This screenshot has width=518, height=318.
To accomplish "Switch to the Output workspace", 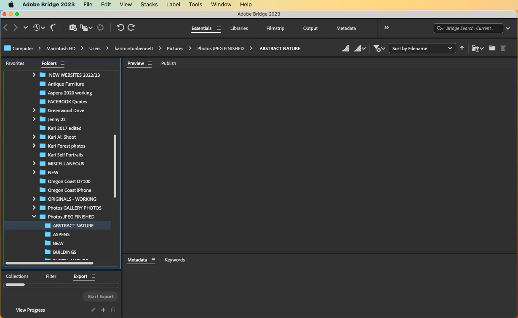I will [310, 28].
